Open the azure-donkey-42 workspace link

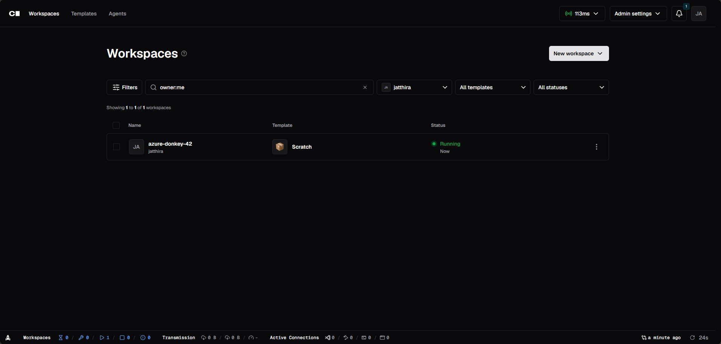click(x=170, y=144)
